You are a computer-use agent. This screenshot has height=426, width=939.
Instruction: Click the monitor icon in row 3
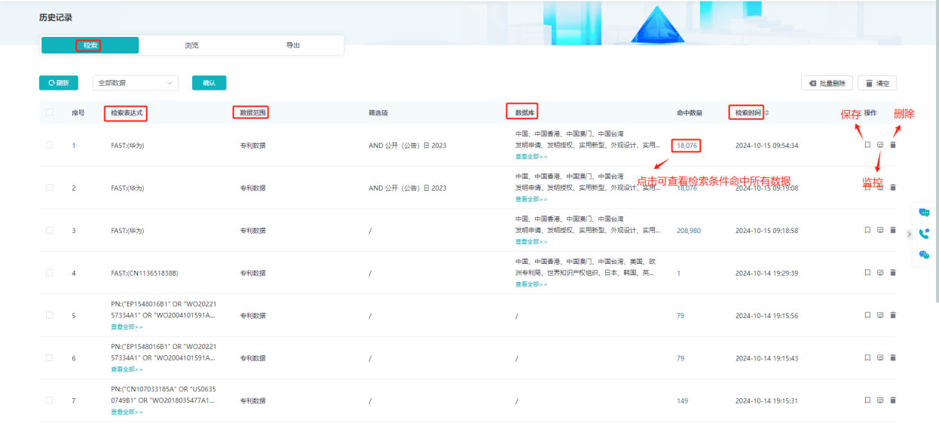[x=880, y=230]
